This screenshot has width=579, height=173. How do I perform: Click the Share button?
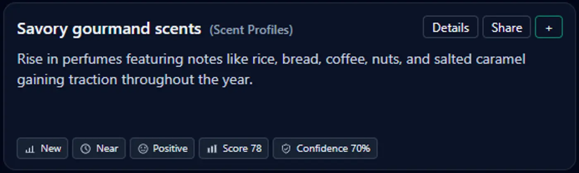(506, 28)
